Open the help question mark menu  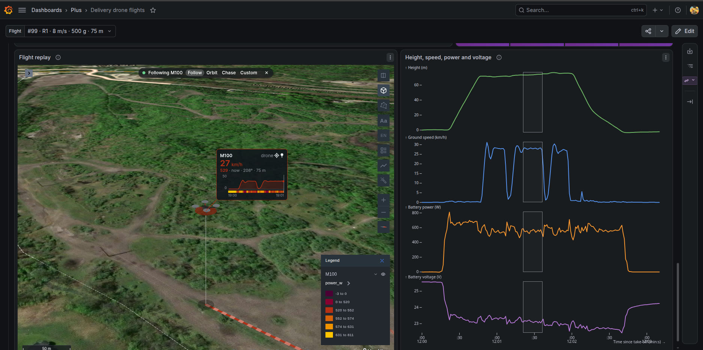(678, 10)
